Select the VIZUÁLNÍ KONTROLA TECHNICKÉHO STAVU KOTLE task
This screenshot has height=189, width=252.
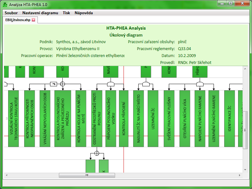[14, 119]
